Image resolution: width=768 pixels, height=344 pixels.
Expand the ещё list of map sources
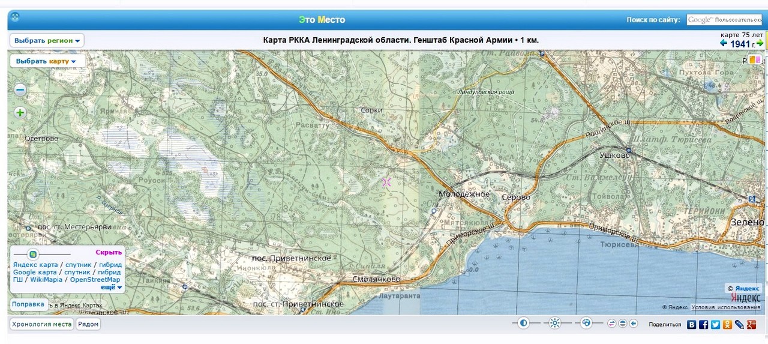tap(111, 288)
